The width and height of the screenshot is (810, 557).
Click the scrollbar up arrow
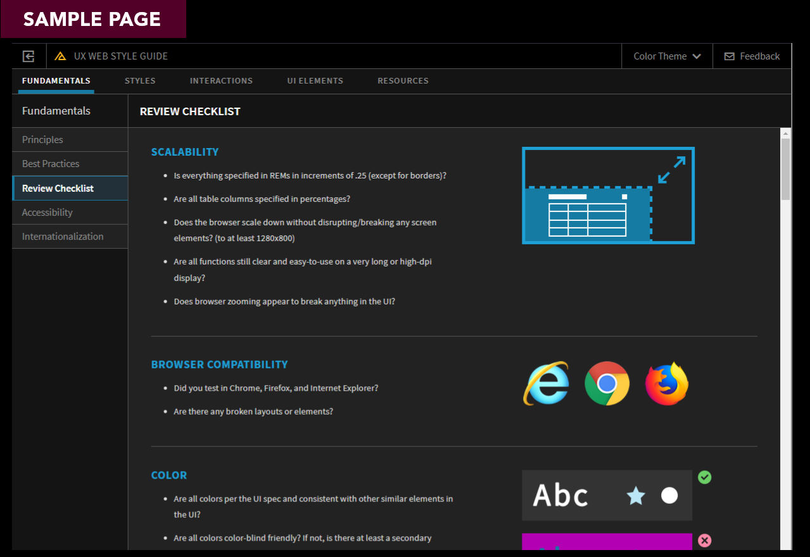point(786,134)
